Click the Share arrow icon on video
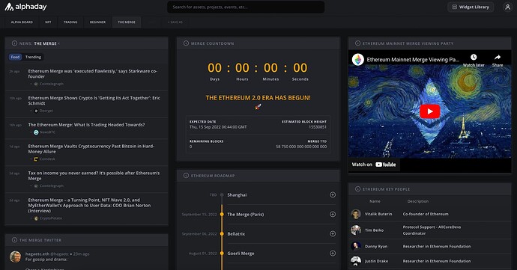The height and width of the screenshot is (270, 517). [498, 58]
